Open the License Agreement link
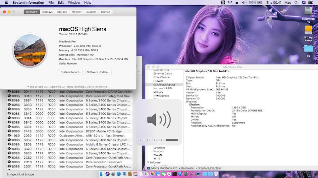 click(96, 87)
